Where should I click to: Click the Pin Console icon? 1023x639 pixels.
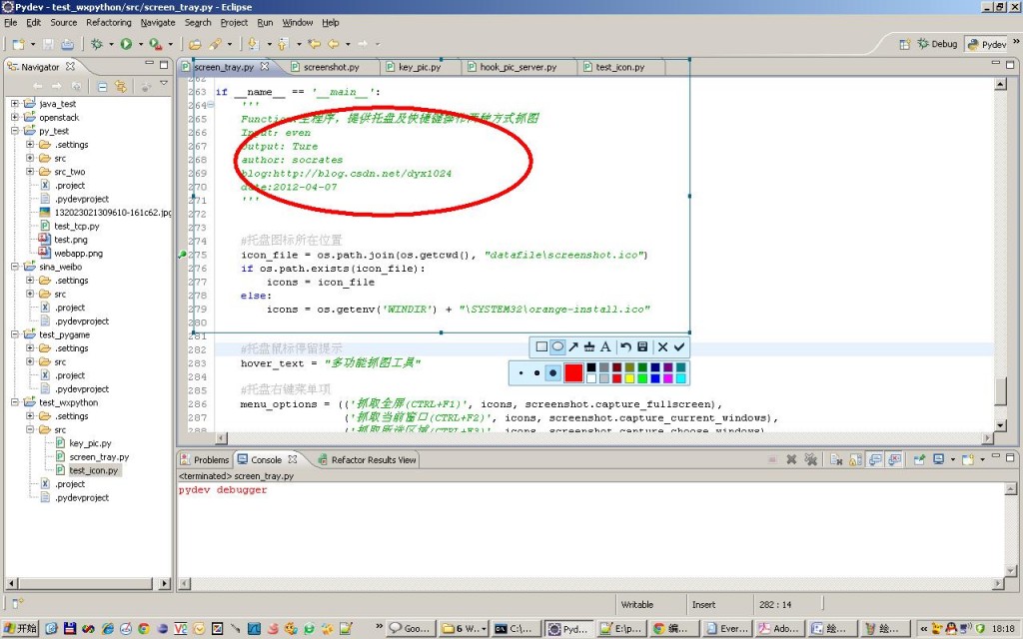pyautogui.click(x=919, y=459)
